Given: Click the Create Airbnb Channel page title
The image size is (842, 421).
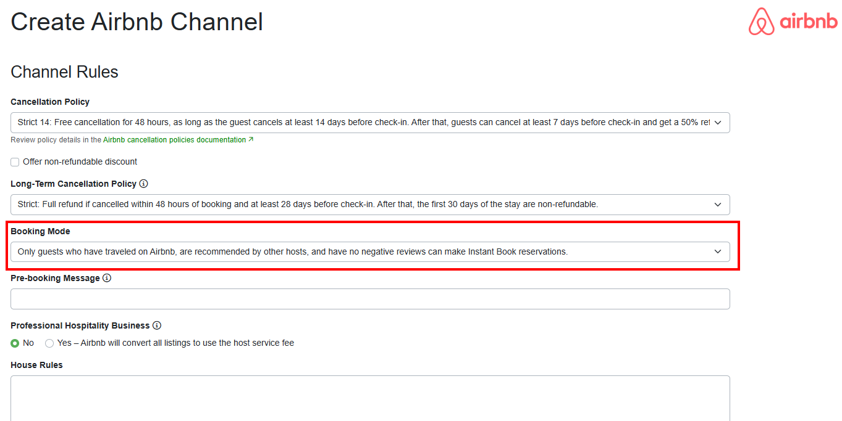Looking at the screenshot, I should point(137,22).
